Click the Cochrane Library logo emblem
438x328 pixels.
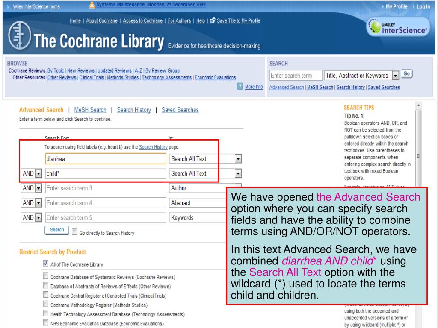pos(19,36)
